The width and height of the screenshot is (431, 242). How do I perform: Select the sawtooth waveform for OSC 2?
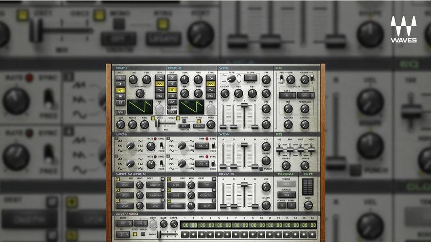coord(211,84)
